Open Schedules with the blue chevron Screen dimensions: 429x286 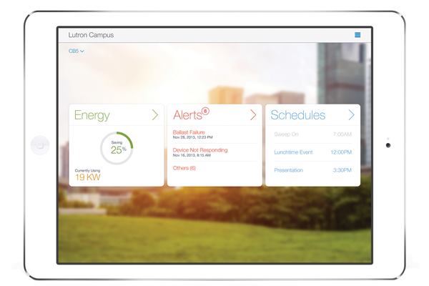(351, 115)
